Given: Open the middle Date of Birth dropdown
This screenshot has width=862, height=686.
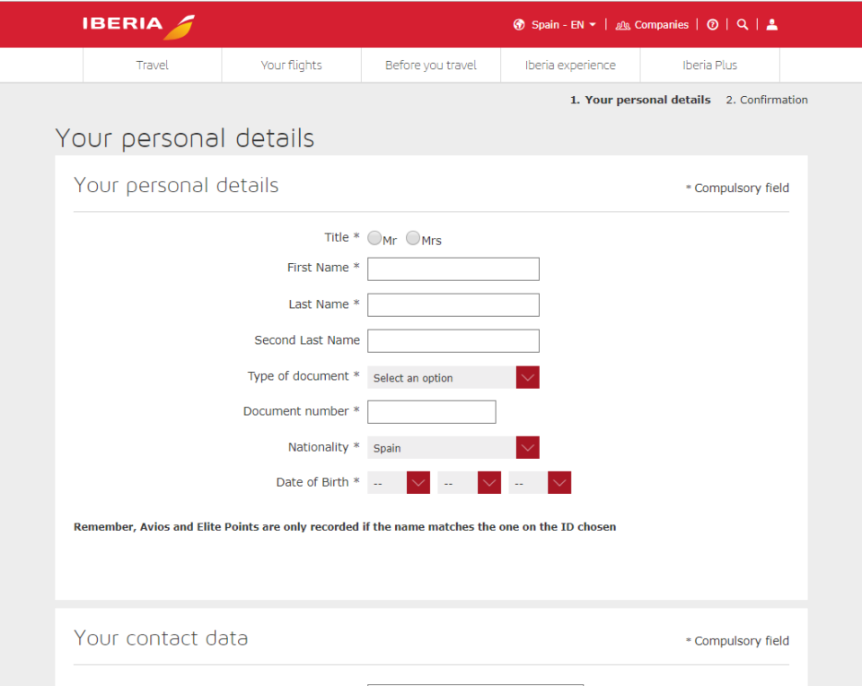Looking at the screenshot, I should click(469, 483).
